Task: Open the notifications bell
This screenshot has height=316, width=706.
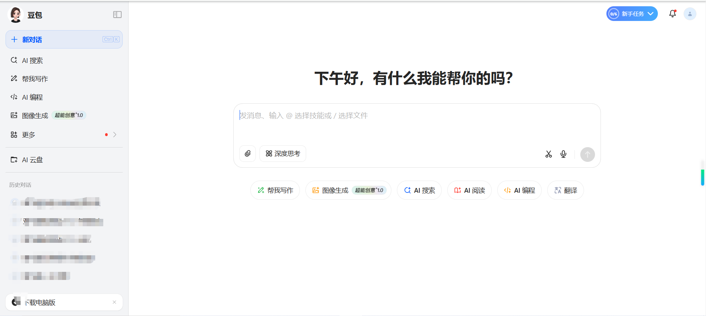Action: point(673,14)
